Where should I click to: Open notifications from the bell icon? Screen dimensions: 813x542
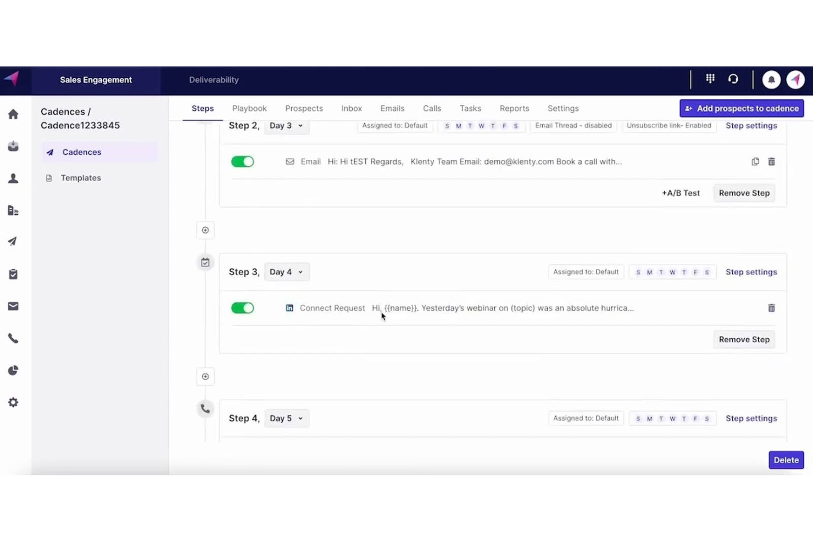(x=771, y=79)
